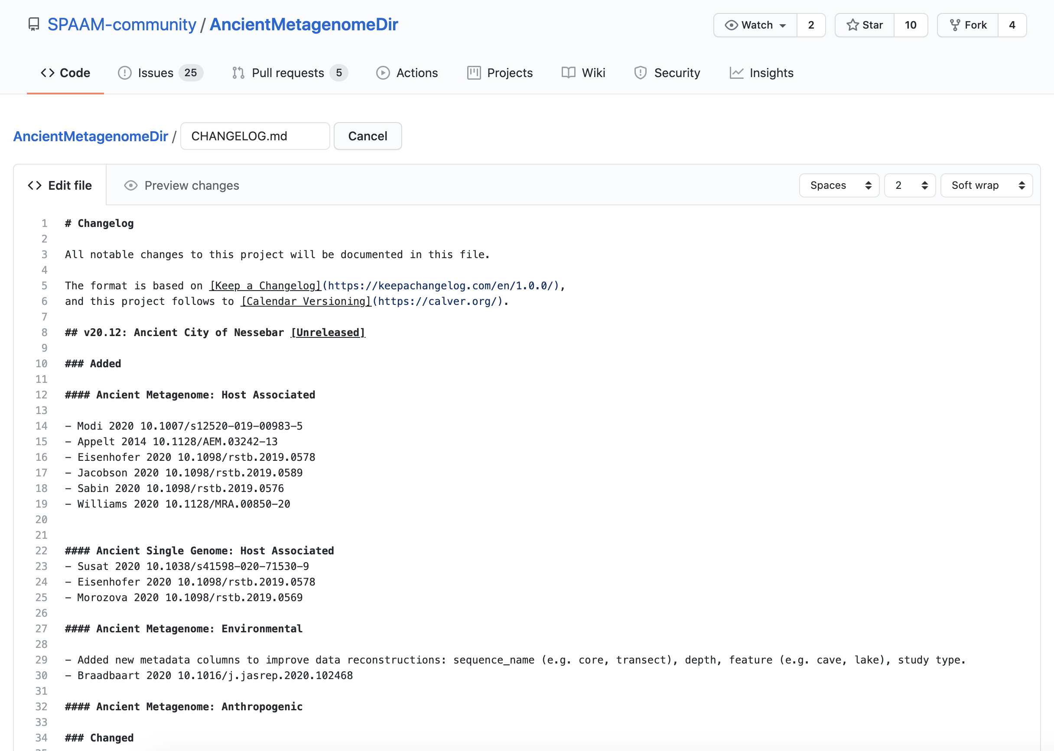Fork the repository
This screenshot has width=1054, height=751.
(x=967, y=25)
